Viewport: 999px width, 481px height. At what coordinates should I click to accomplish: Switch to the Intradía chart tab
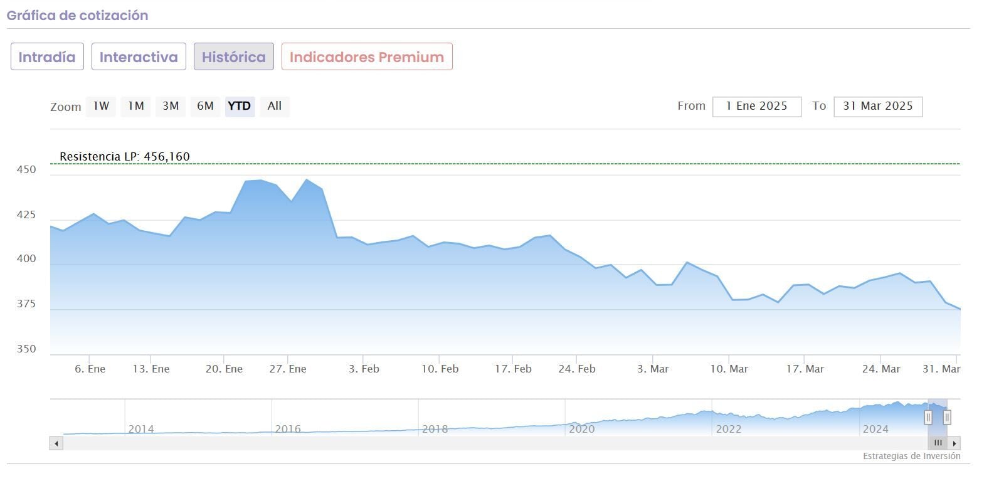click(x=47, y=57)
